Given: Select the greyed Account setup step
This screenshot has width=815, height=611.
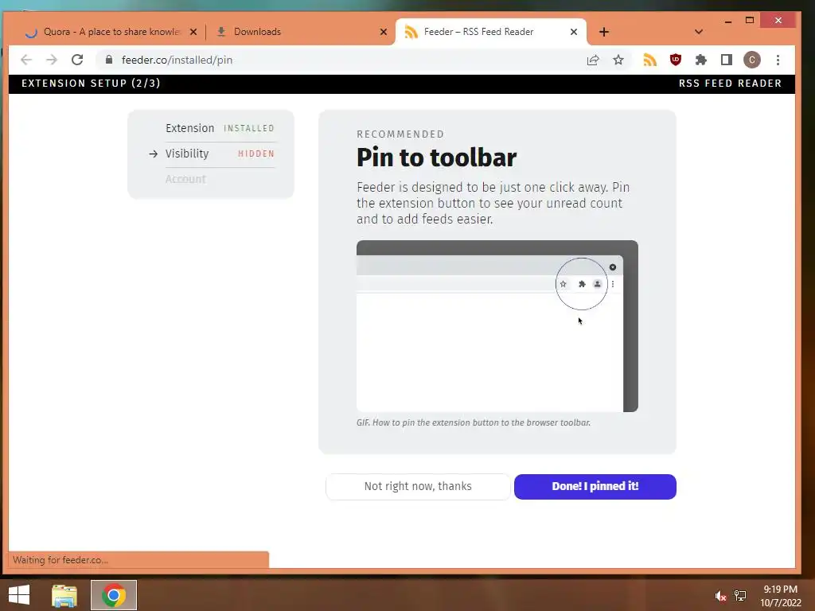Looking at the screenshot, I should pos(185,179).
